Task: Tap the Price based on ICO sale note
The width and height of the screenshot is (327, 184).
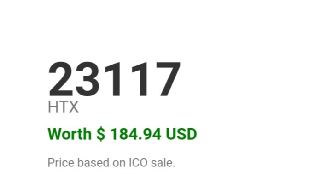Action: tap(111, 163)
